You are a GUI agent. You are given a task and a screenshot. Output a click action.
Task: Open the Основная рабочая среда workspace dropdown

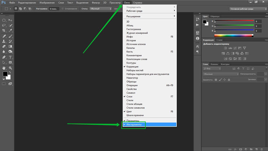pyautogui.click(x=248, y=9)
